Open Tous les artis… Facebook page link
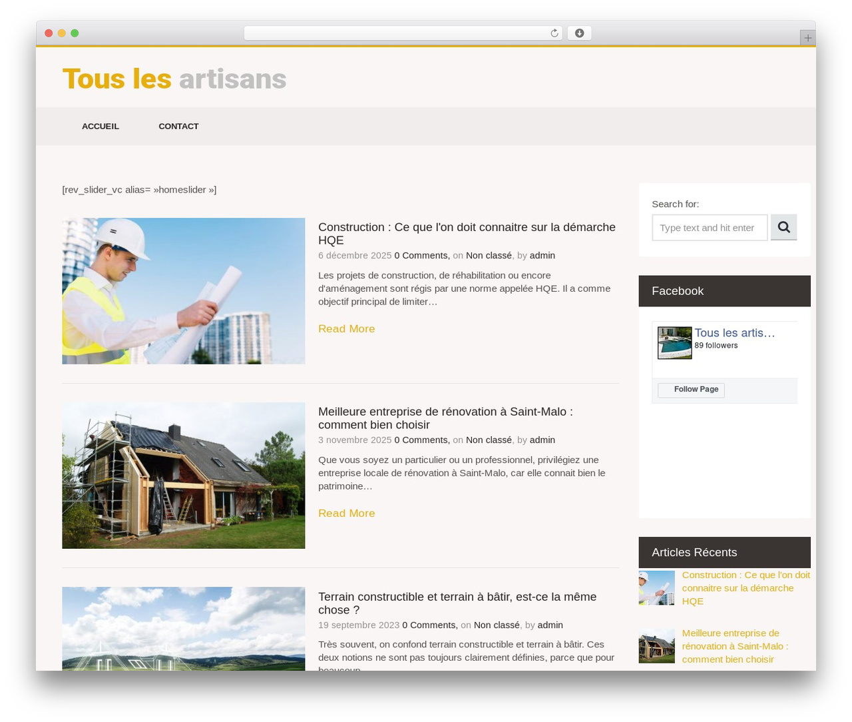 pos(735,333)
